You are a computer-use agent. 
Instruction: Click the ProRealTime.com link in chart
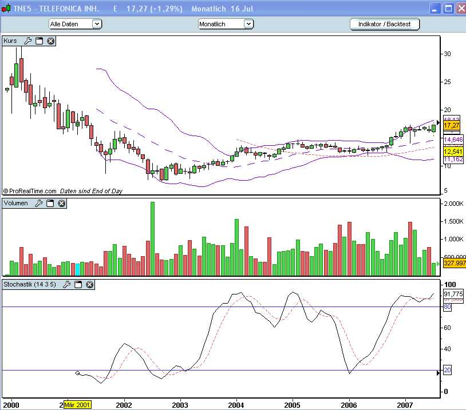[29, 191]
